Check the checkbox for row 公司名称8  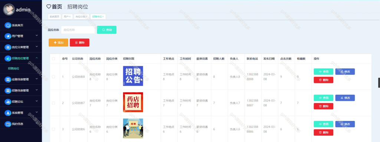click(x=53, y=77)
